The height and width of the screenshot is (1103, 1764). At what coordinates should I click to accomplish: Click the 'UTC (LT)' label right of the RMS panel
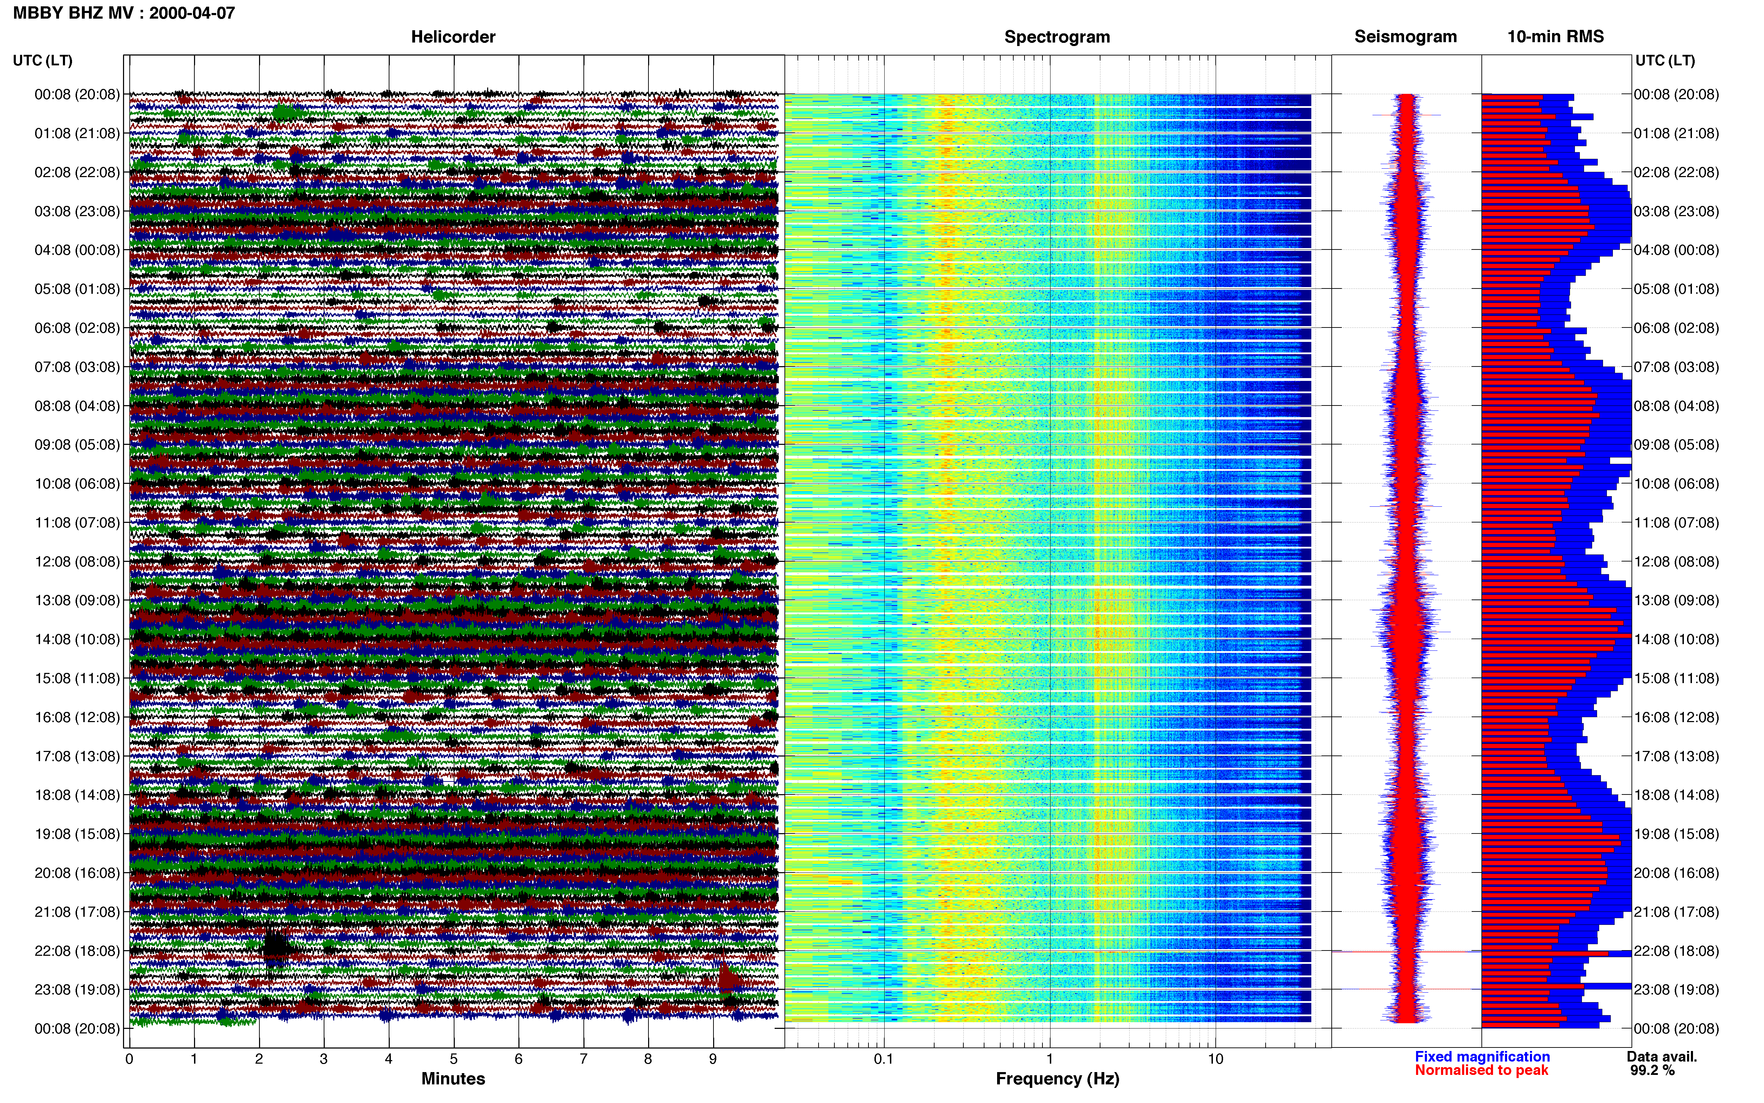pos(1665,60)
